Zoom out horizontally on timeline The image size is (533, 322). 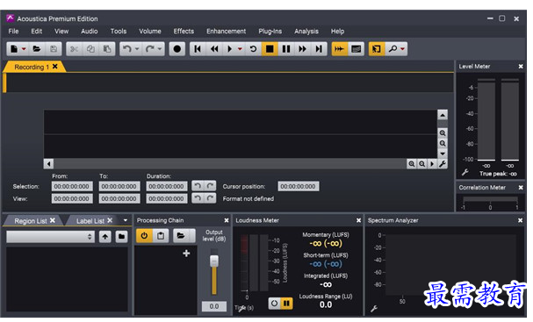click(421, 164)
